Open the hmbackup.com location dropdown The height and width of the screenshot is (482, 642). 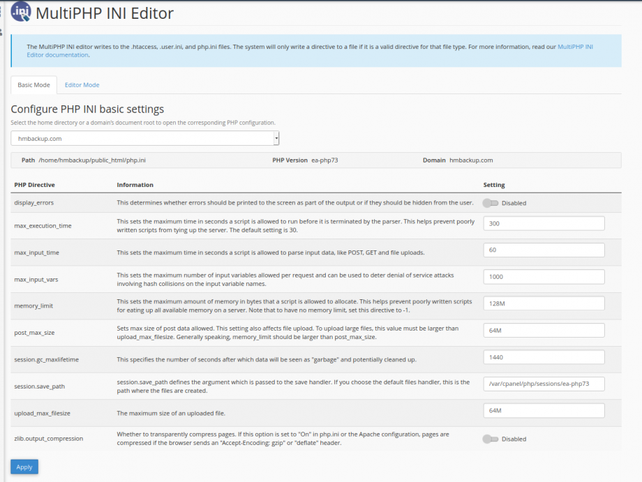pos(145,138)
